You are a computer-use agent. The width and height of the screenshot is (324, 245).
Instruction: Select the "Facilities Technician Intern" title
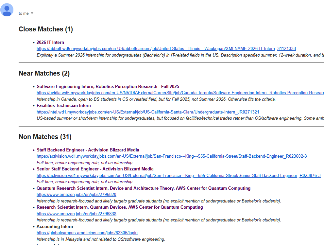coord(63,105)
